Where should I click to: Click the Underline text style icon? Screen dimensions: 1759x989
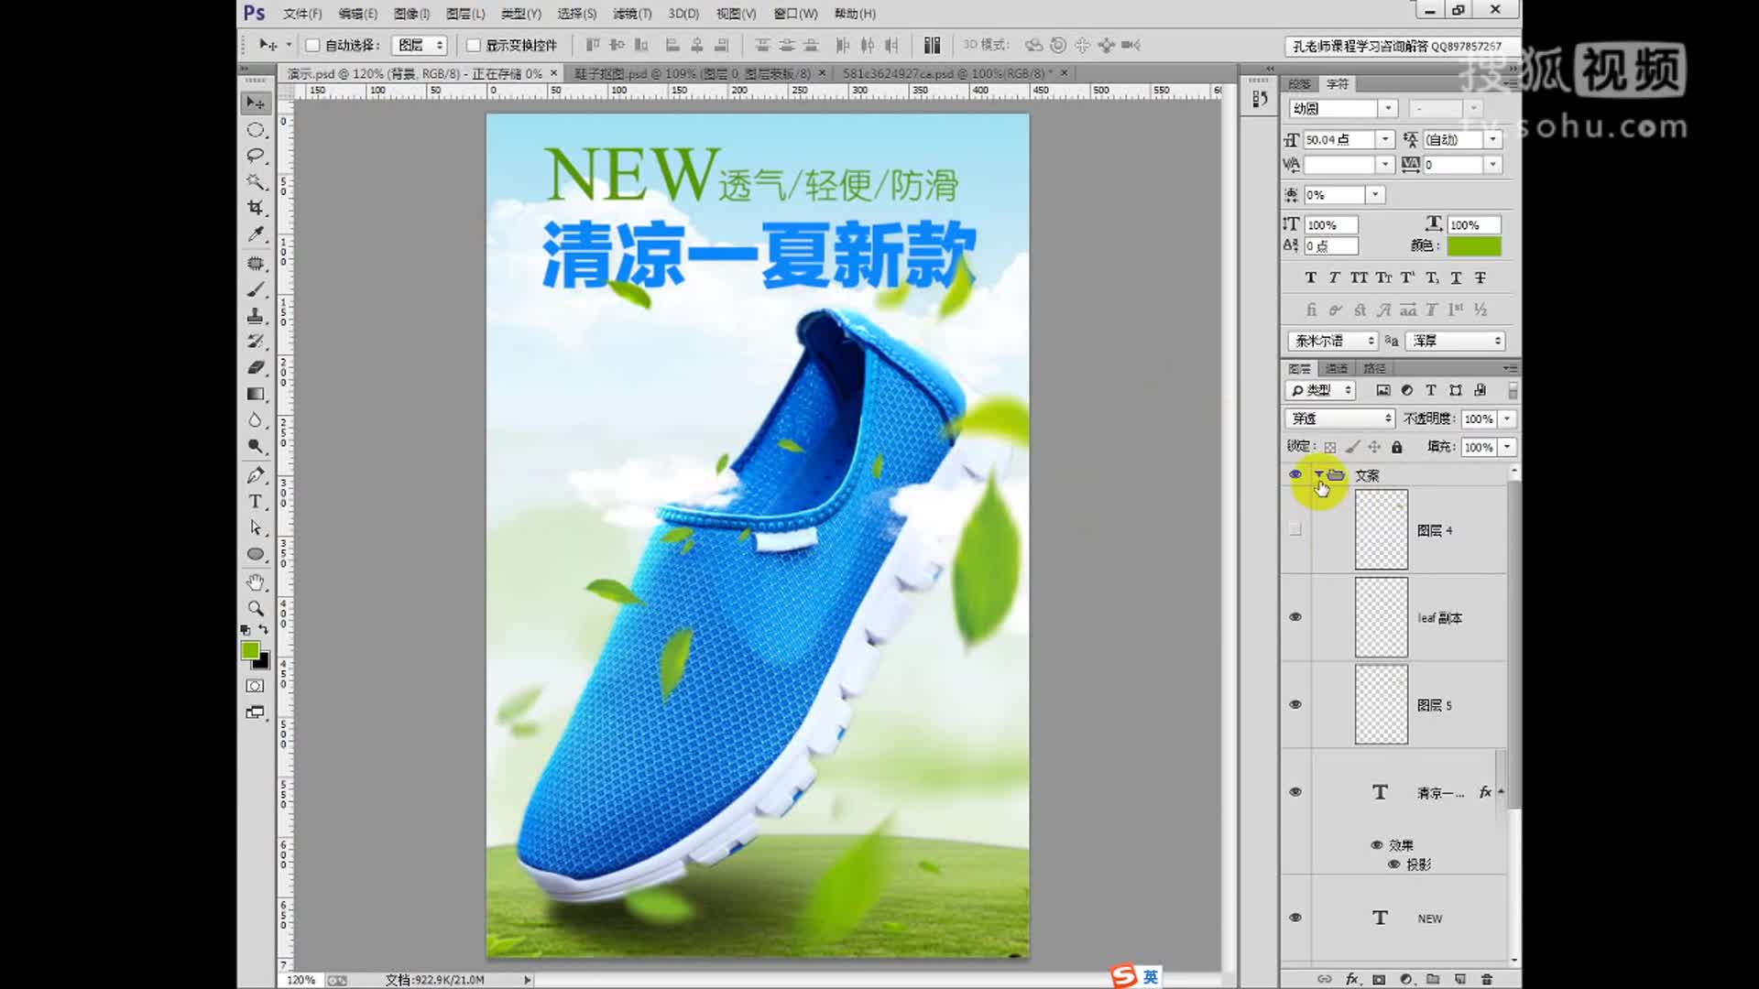1456,277
